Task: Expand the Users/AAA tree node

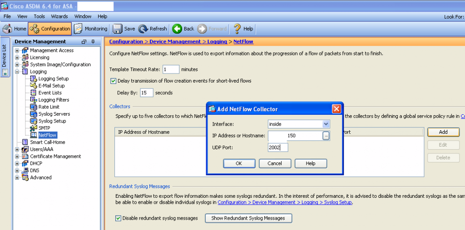Action: (x=17, y=149)
